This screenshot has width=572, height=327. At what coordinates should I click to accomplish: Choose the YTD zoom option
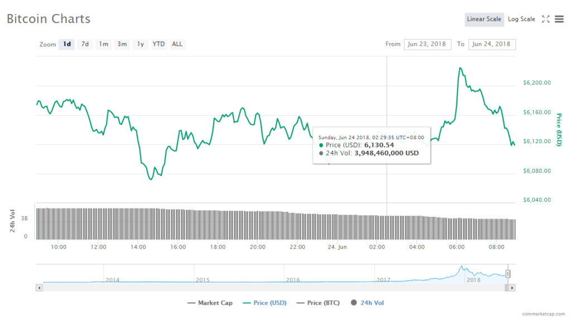pos(159,44)
